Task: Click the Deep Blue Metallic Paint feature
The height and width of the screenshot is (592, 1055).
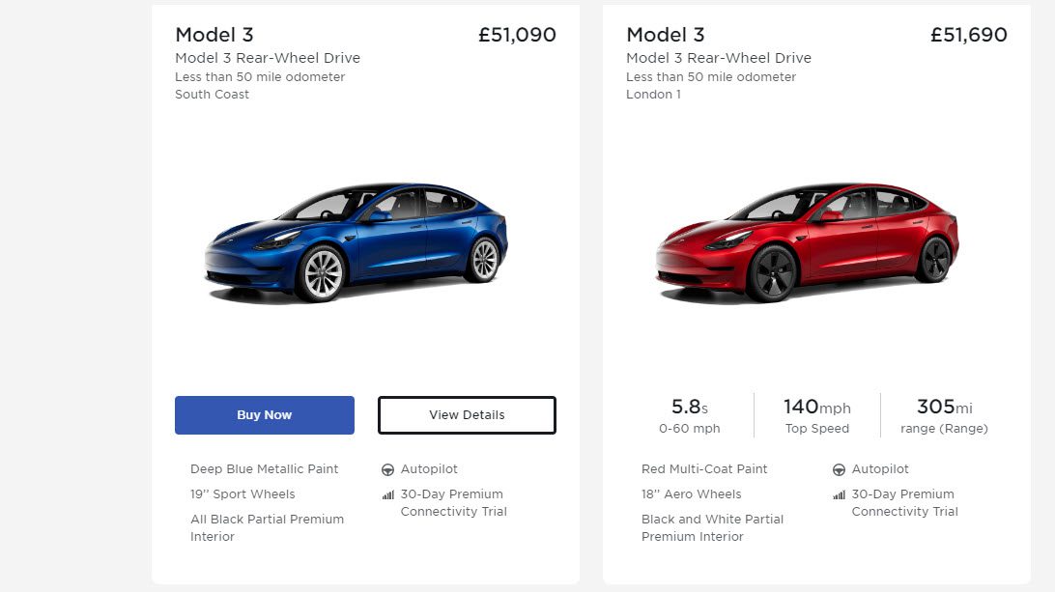Action: [x=265, y=469]
